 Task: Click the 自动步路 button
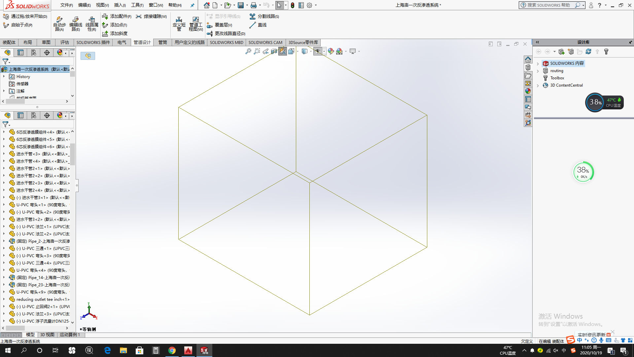click(x=59, y=24)
